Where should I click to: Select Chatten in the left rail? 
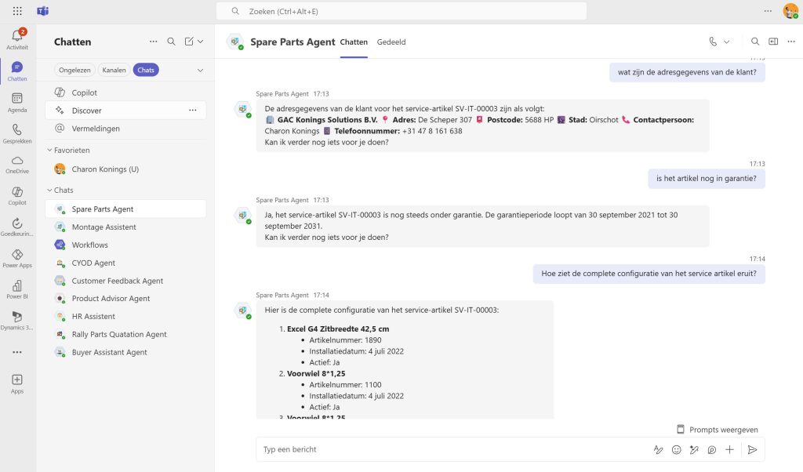pos(17,71)
